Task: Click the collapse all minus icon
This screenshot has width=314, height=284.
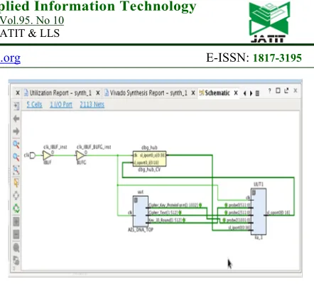Action: pos(16,234)
